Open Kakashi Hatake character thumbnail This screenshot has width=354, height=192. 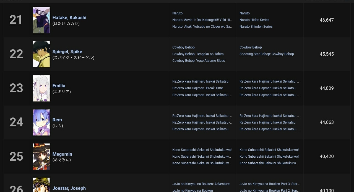[x=41, y=20]
